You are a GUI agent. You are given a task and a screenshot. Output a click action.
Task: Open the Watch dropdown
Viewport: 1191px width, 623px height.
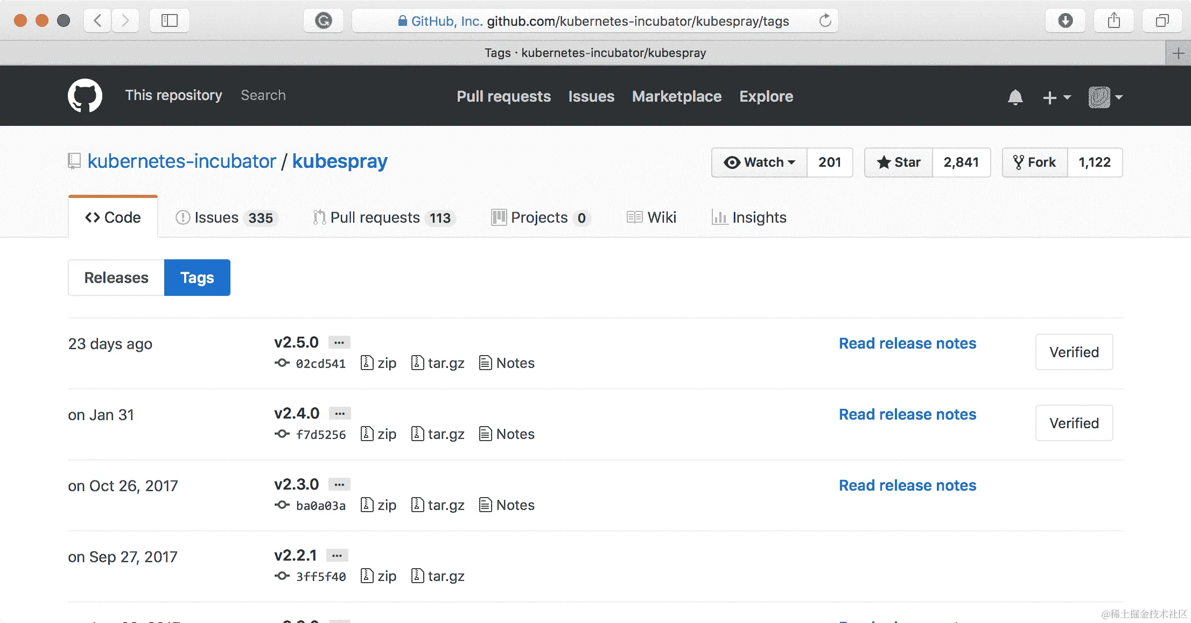coord(759,162)
